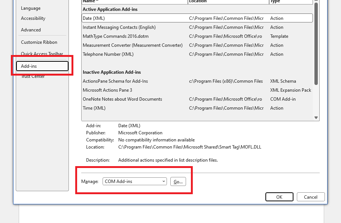The width and height of the screenshot is (341, 223).
Task: Select the Add-ins category
Action: [42, 66]
